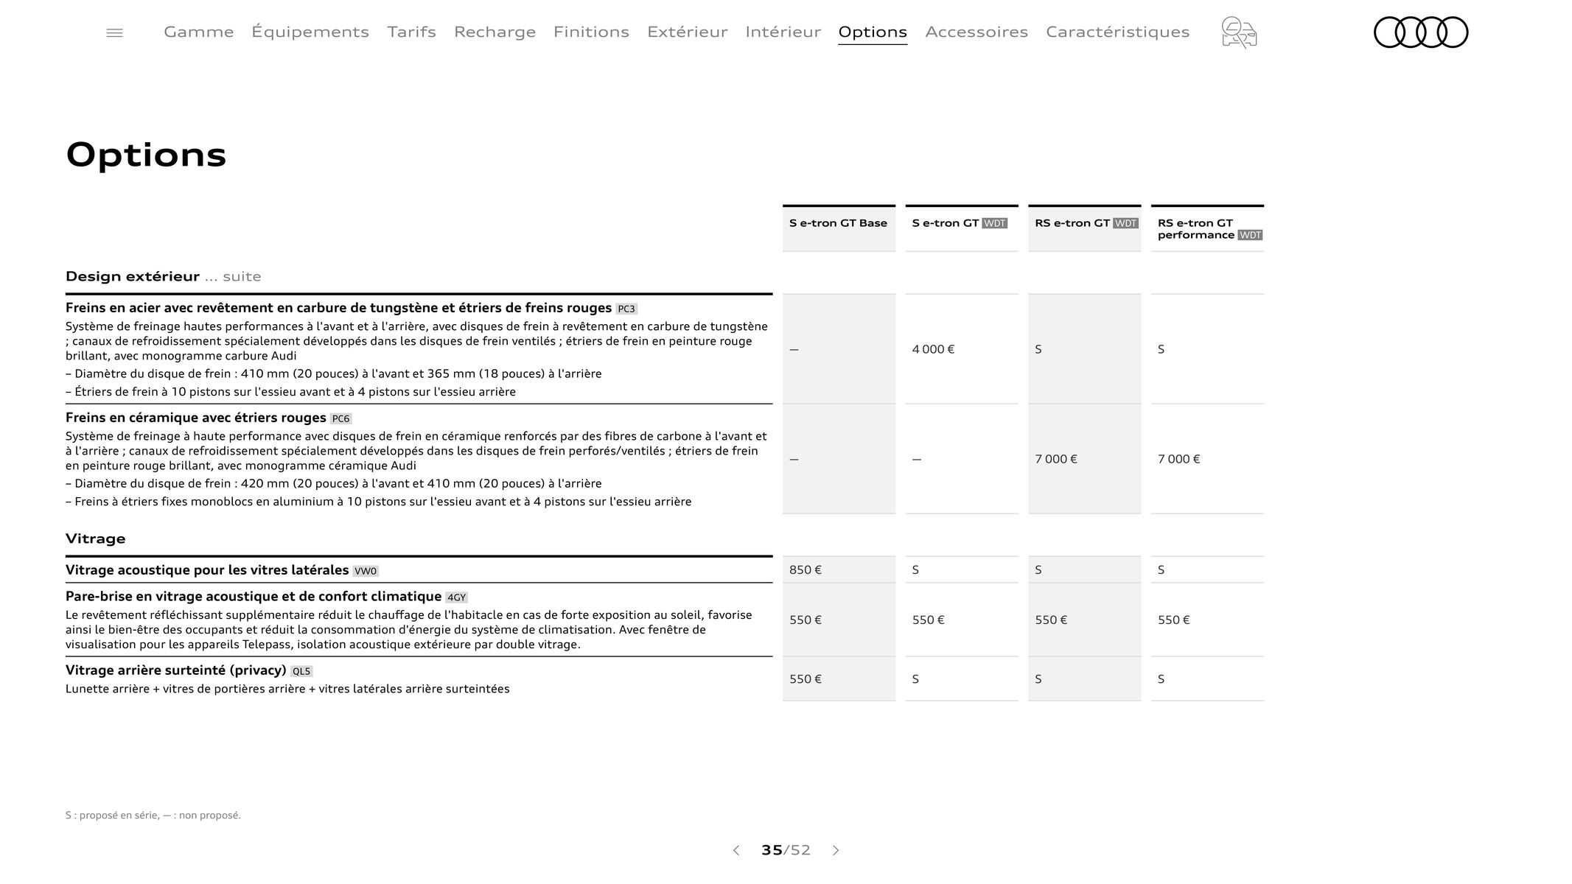Click 7 000 € under RS e-tron GT performance
1572x884 pixels.
[x=1207, y=459]
